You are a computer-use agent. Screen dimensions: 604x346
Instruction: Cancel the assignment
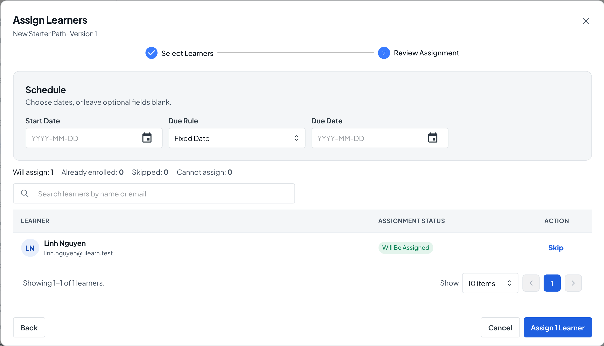(500, 327)
